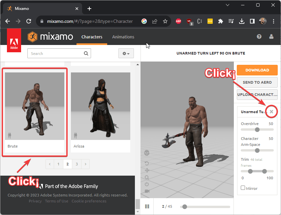Open the uBlock Origin extension icon
The width and height of the screenshot is (281, 215).
tap(189, 21)
